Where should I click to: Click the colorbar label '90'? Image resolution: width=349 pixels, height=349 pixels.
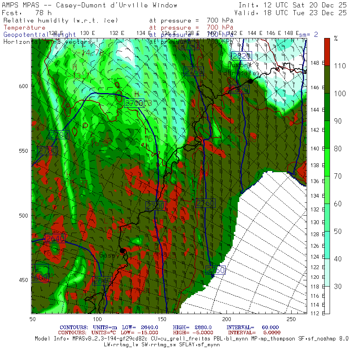(338, 121)
